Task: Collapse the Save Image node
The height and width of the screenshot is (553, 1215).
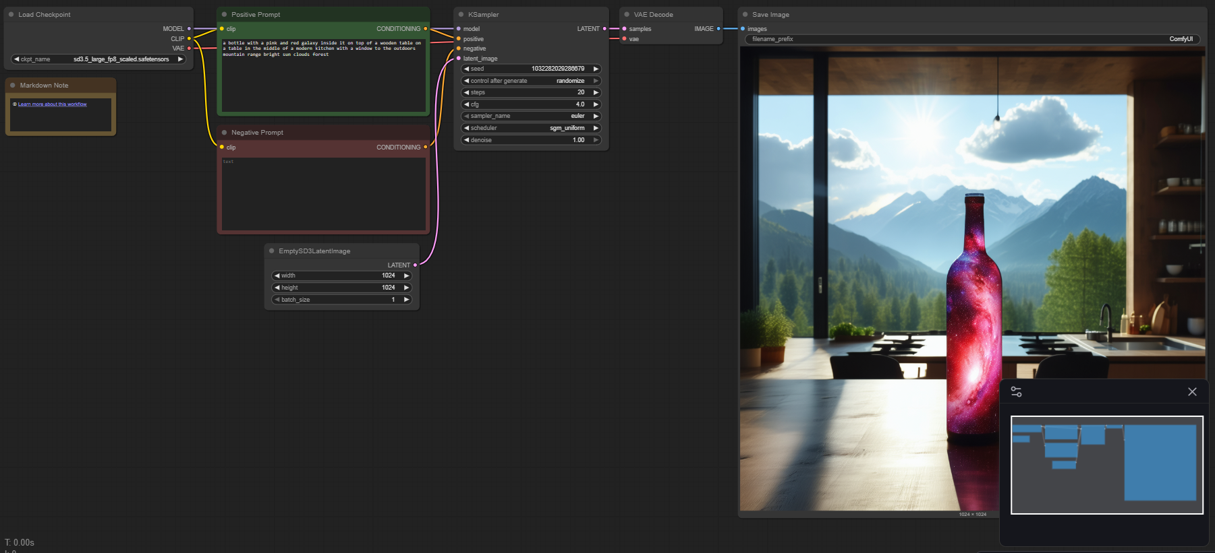Action: coord(745,14)
